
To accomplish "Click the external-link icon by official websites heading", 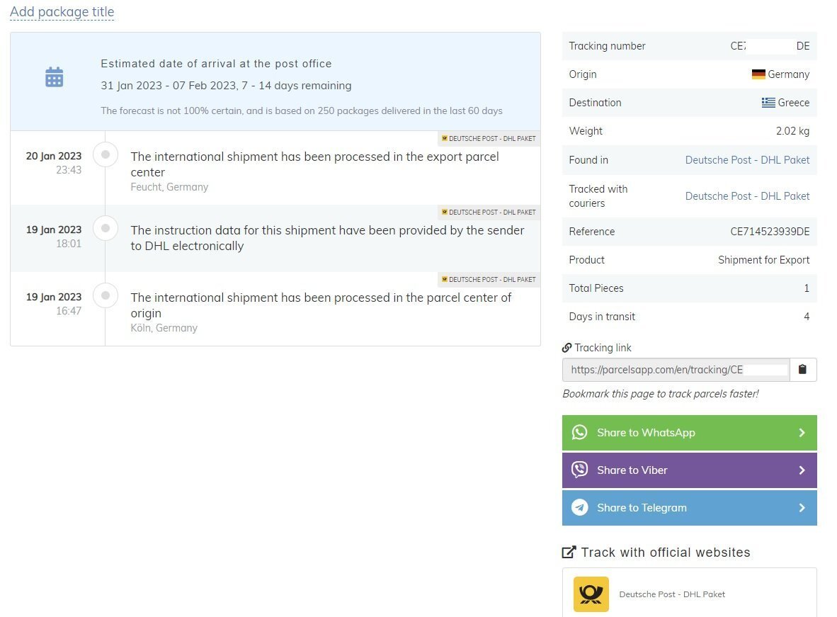I will 569,553.
